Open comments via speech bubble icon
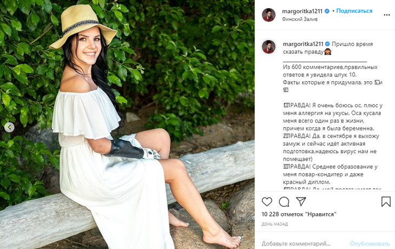 click(x=284, y=201)
